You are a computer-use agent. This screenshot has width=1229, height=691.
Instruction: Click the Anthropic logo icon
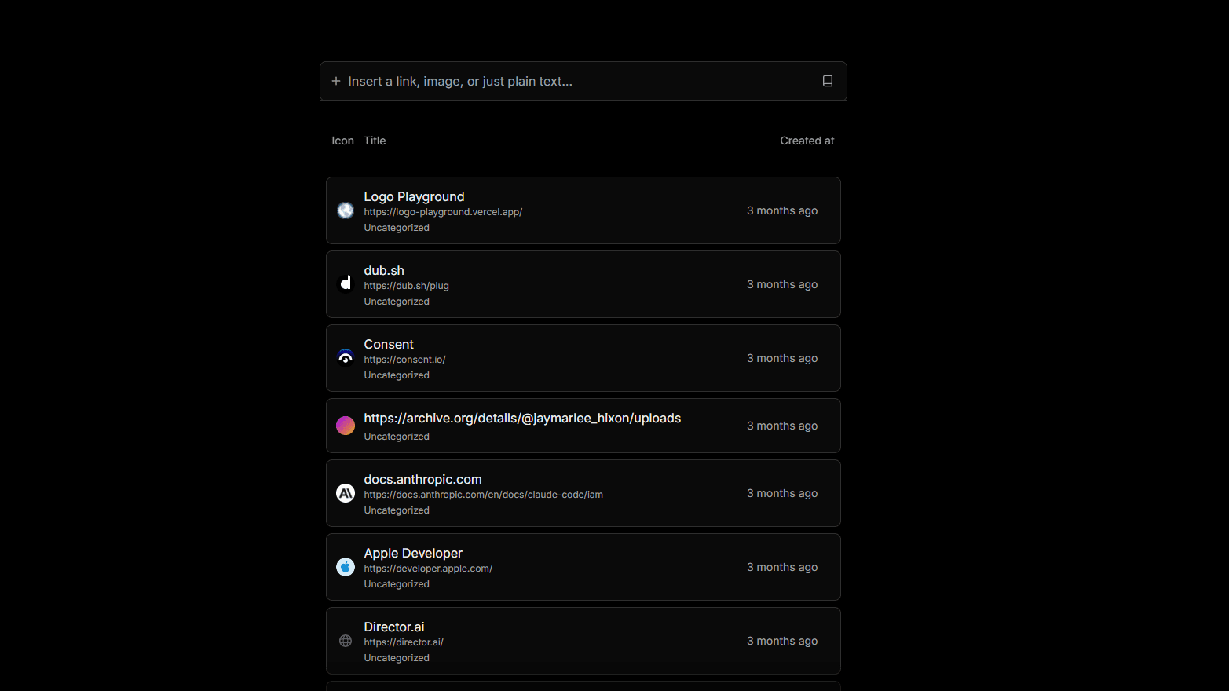tap(346, 493)
